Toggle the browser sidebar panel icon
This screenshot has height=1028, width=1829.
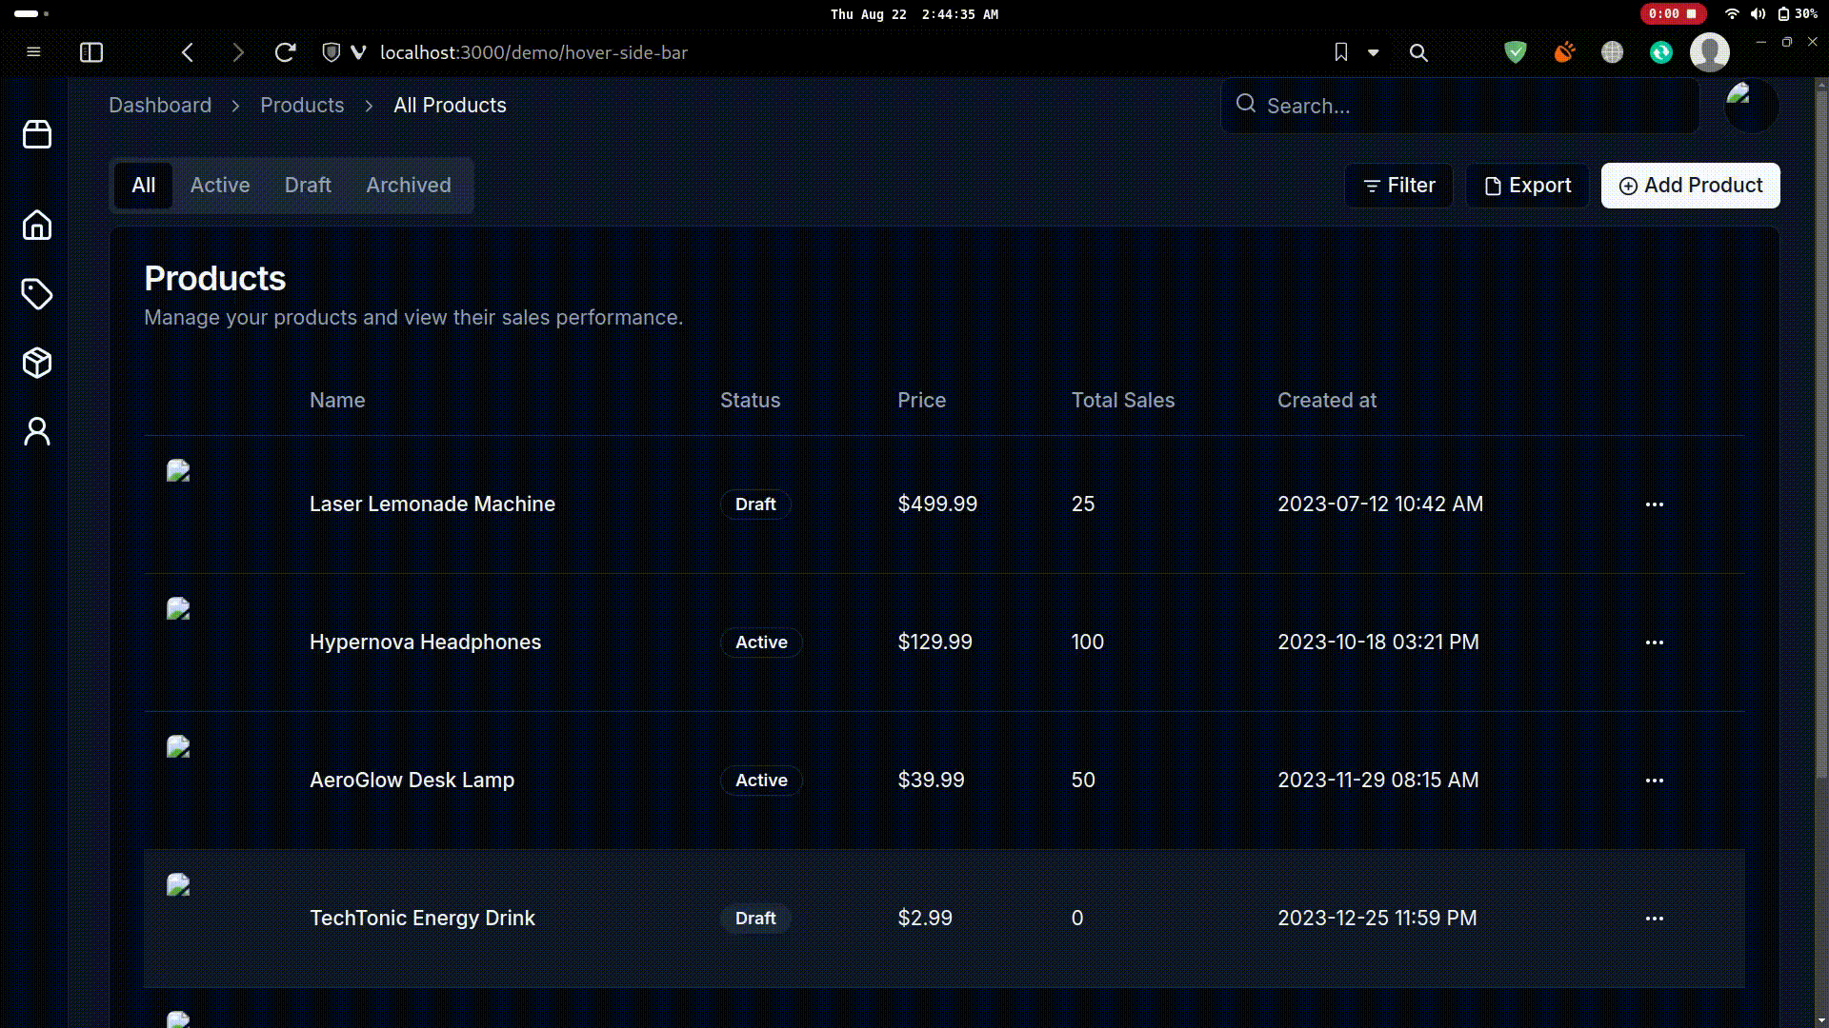click(x=91, y=52)
